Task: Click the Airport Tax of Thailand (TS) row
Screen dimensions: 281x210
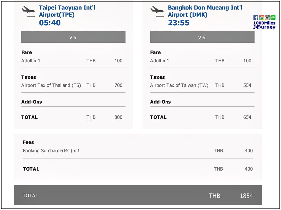Action: click(x=72, y=85)
